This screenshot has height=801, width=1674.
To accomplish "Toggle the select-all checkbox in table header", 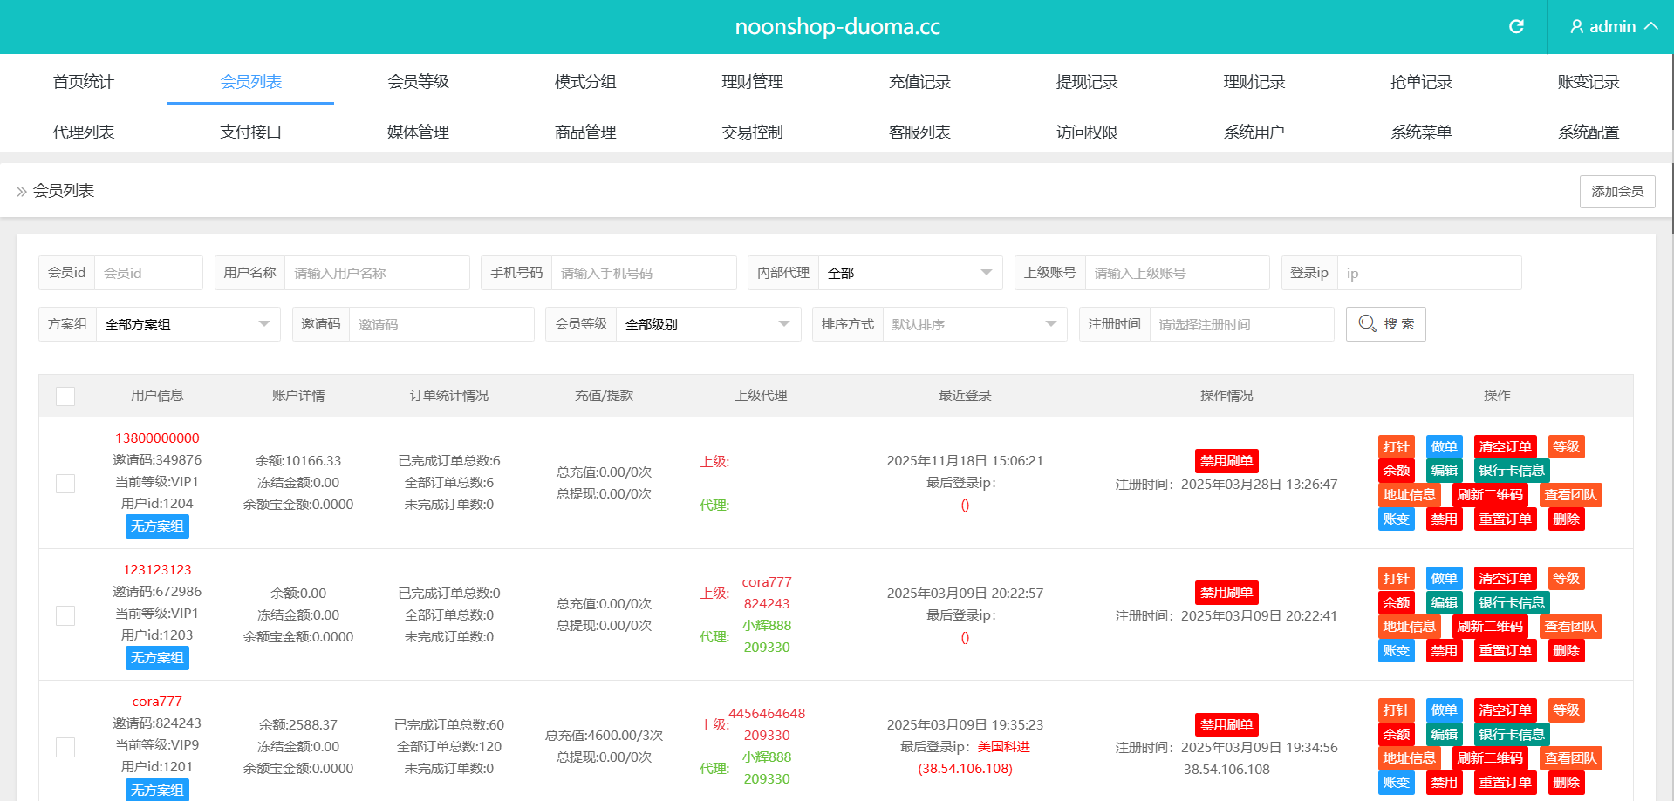I will (x=65, y=397).
